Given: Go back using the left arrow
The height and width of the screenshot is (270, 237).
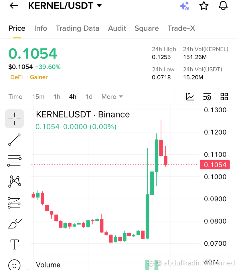Looking at the screenshot, I should pyautogui.click(x=14, y=5).
